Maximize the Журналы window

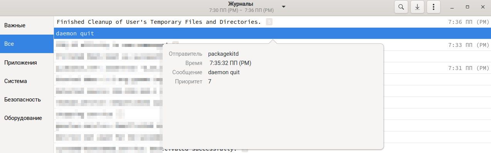pos(467,7)
